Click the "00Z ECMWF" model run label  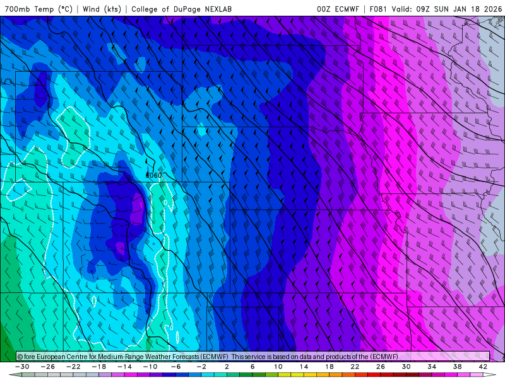click(338, 9)
